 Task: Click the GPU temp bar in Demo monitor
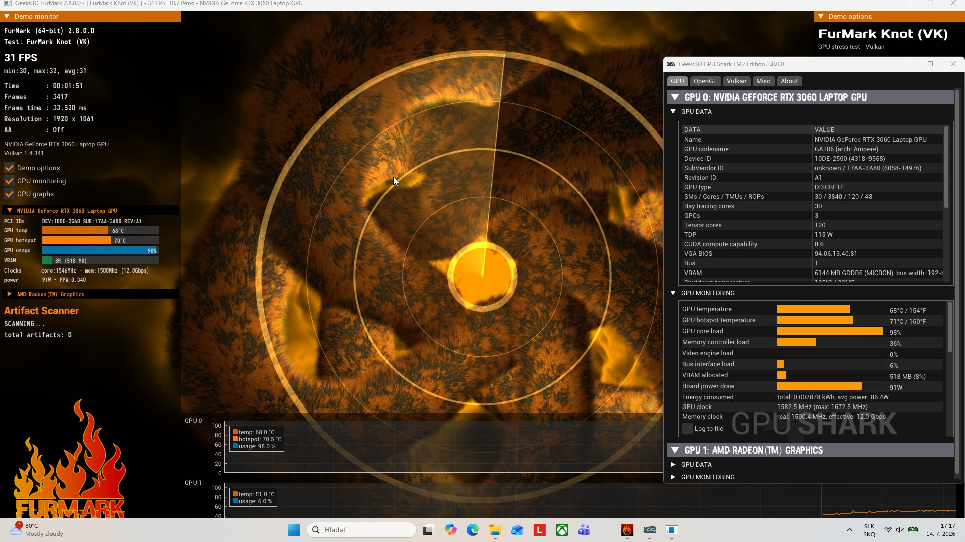click(x=100, y=231)
